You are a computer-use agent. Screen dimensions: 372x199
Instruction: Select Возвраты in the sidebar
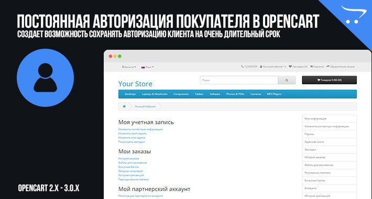(x=329, y=189)
